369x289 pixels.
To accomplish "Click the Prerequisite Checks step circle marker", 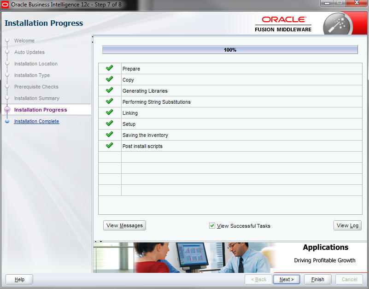I will 7,87.
